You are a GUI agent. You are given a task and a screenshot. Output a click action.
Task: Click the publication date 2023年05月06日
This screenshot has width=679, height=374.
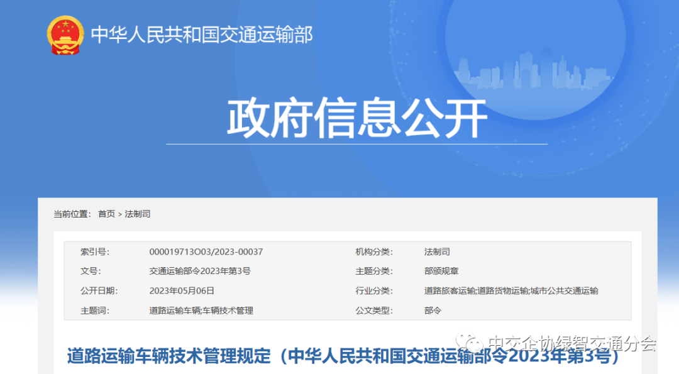tap(182, 291)
